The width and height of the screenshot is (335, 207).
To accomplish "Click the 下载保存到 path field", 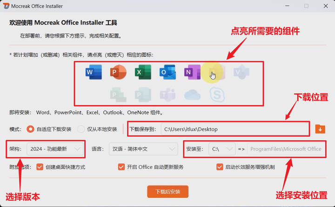I will [234, 129].
